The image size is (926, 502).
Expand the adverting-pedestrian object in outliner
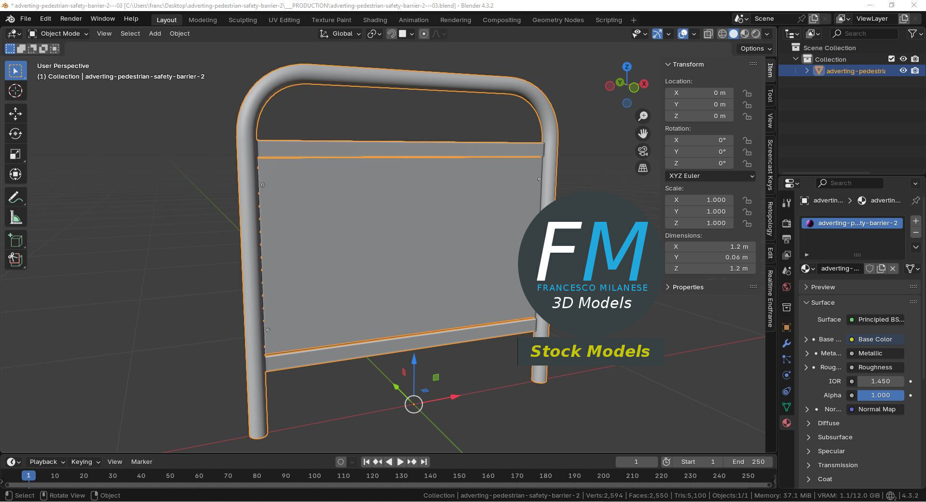coord(807,70)
